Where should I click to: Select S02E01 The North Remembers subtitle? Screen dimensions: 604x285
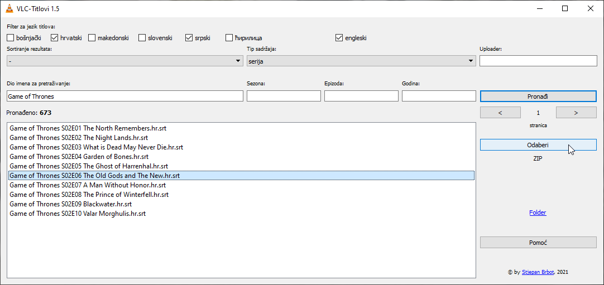point(241,128)
